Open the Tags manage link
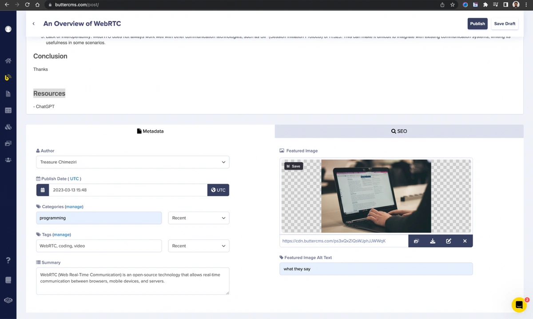The width and height of the screenshot is (533, 319). pyautogui.click(x=62, y=235)
